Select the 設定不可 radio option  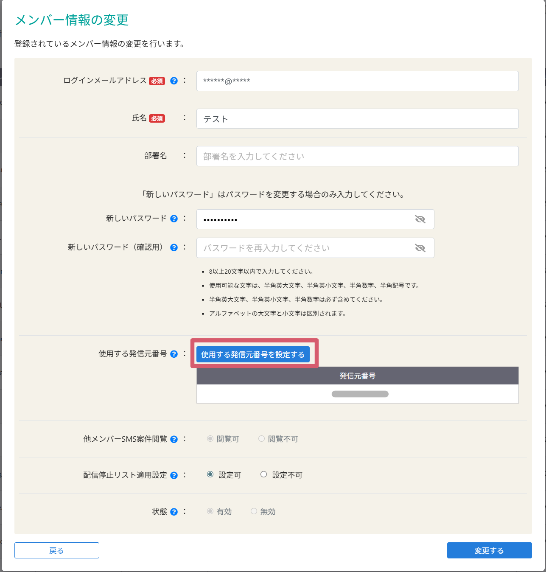pos(263,475)
